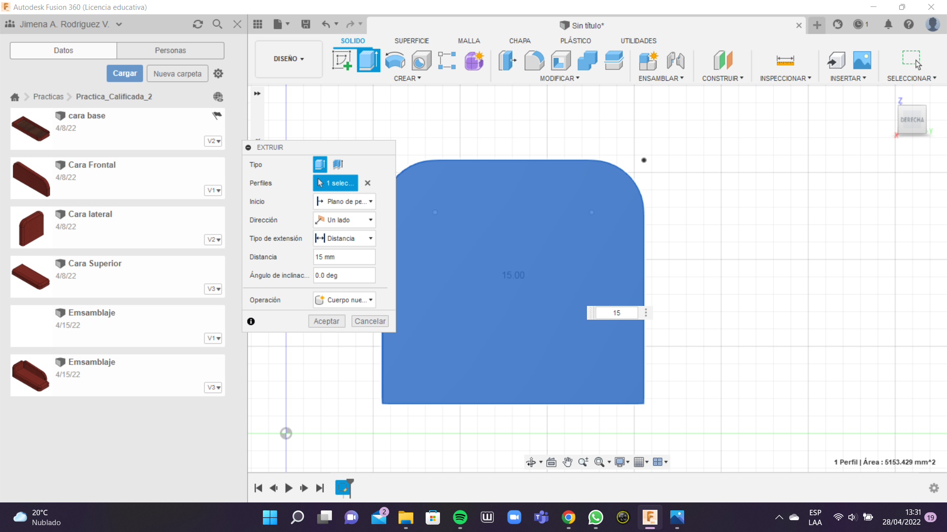Expand the Tipo de extensión Distancia dropdown
This screenshot has width=947, height=532.
pyautogui.click(x=344, y=238)
